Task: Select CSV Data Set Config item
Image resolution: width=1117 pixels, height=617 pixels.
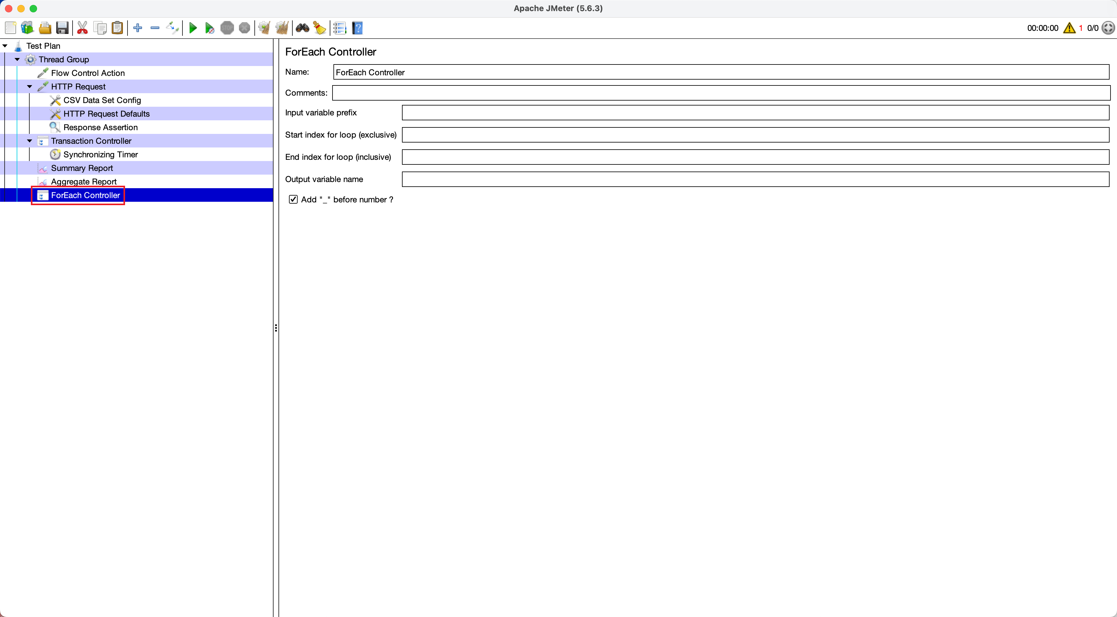Action: (x=102, y=100)
